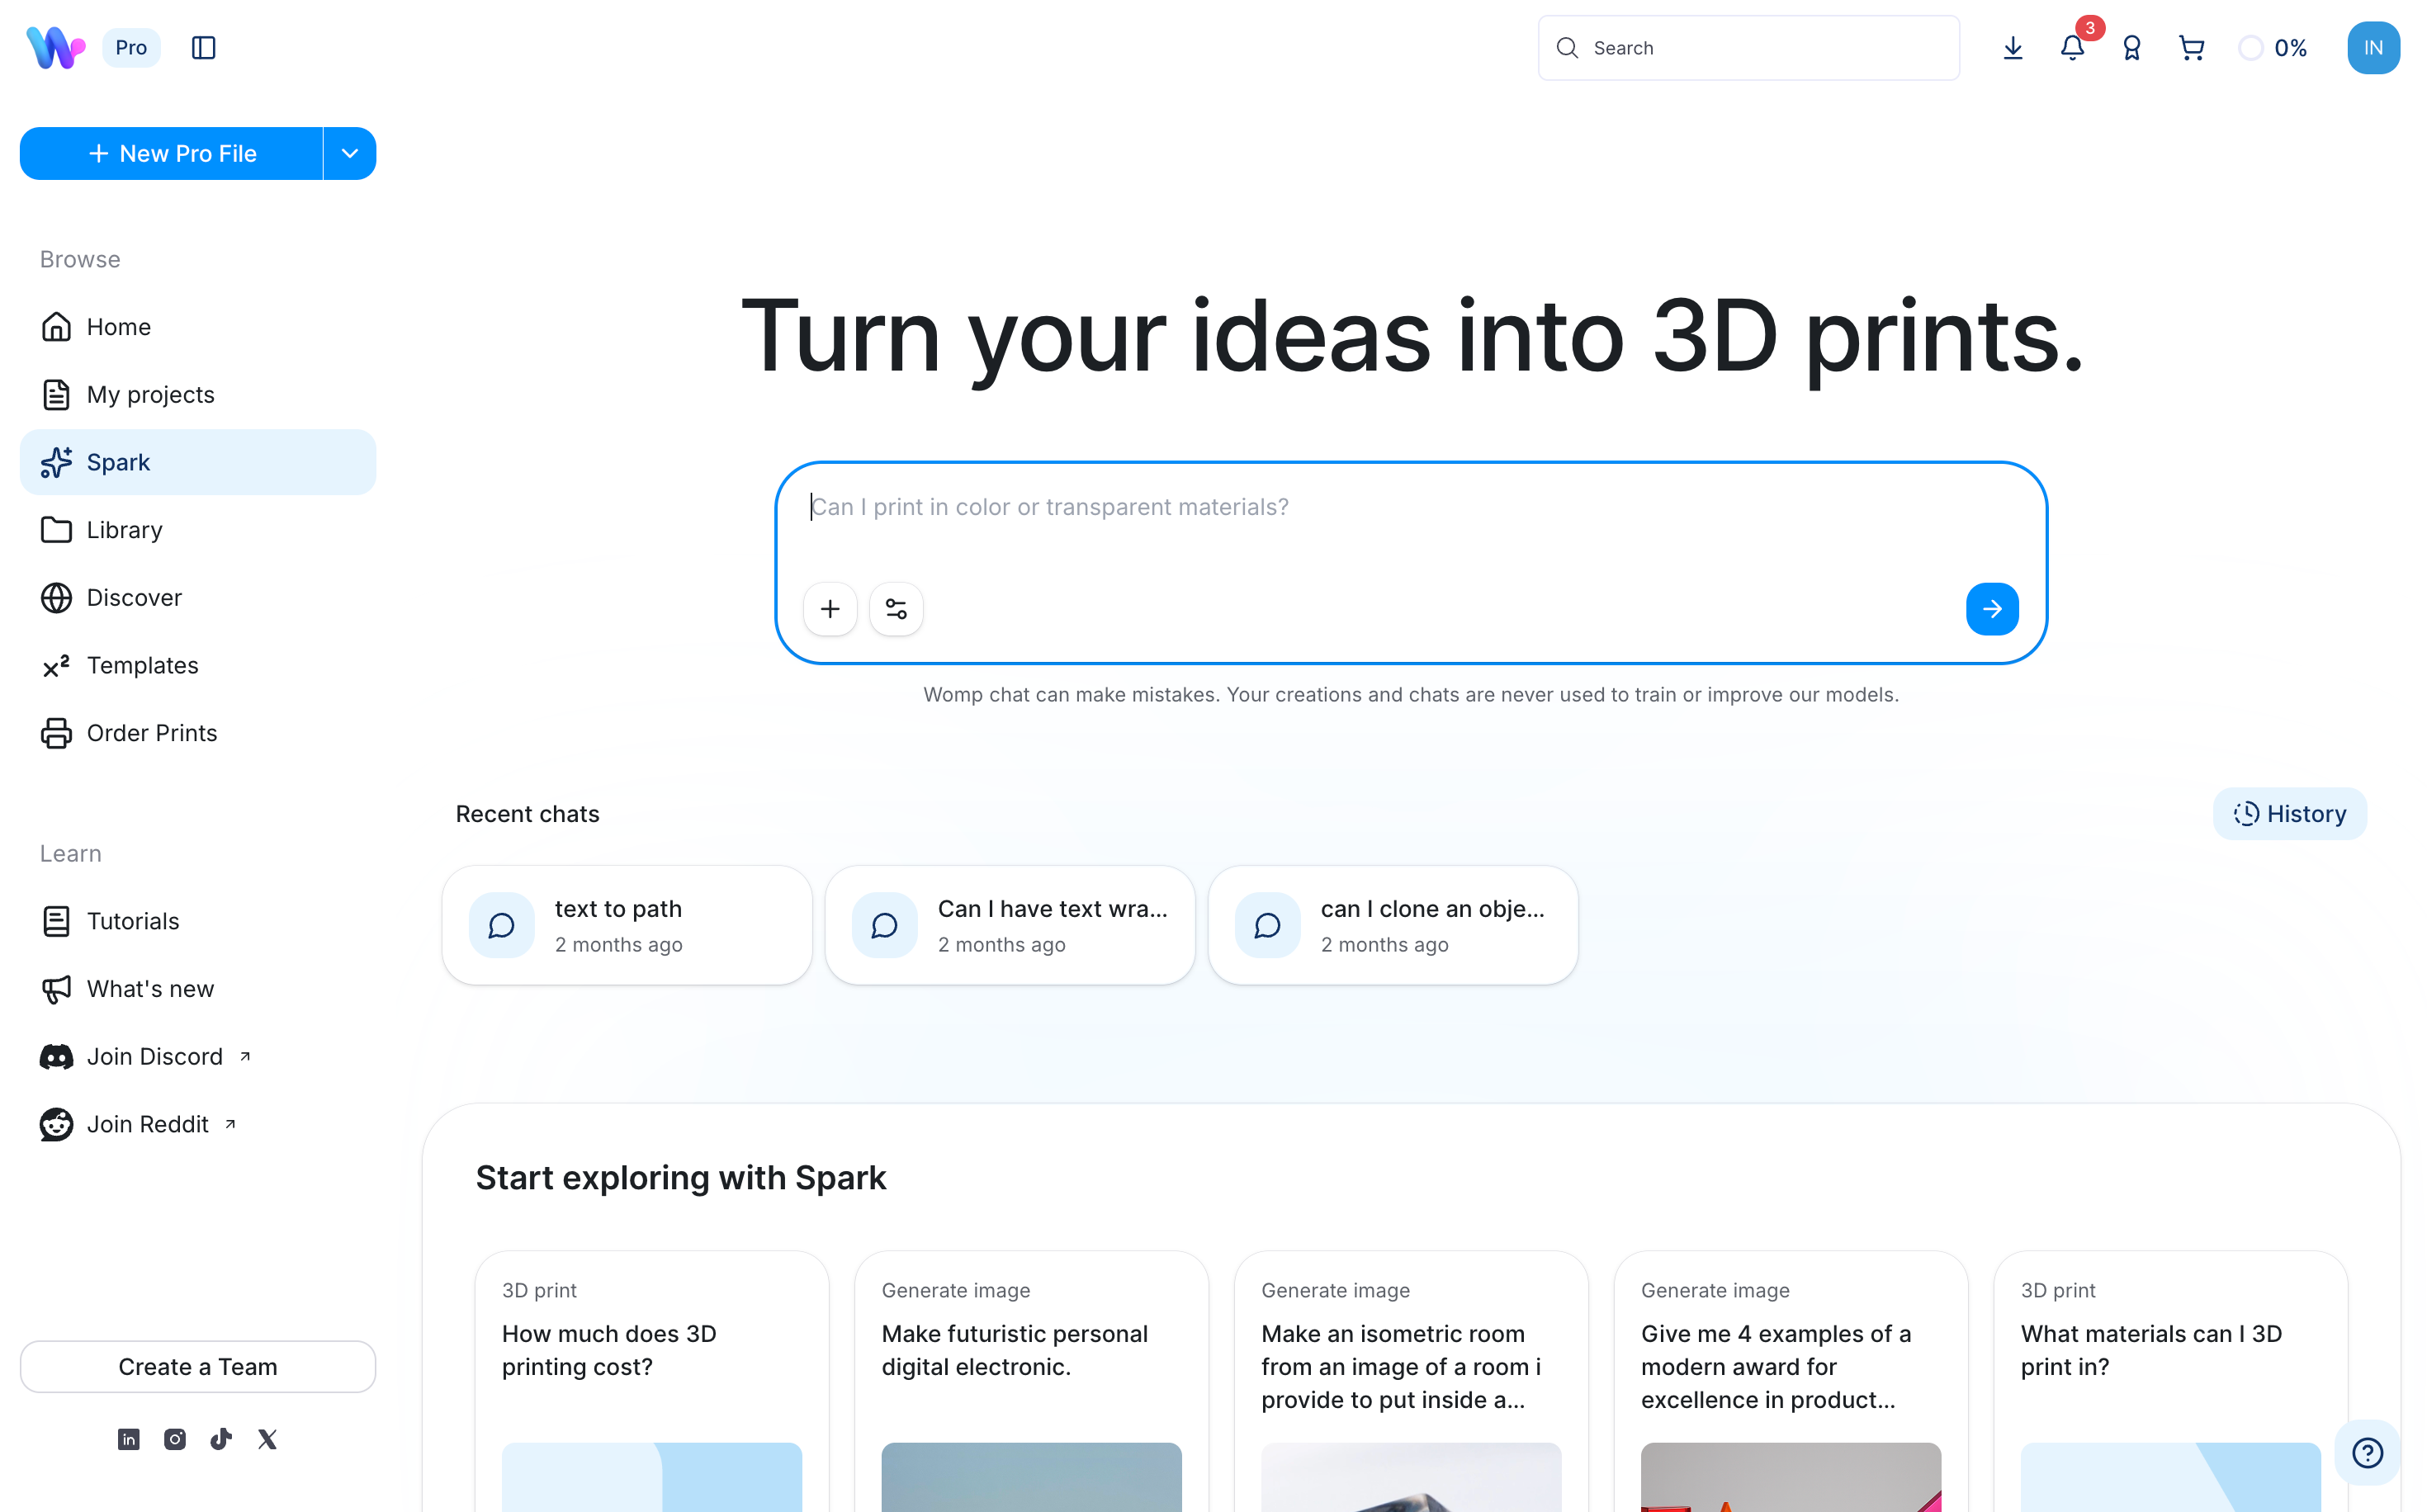The width and height of the screenshot is (2427, 1512).
Task: Toggle the sidebar collapse icon
Action: [203, 48]
